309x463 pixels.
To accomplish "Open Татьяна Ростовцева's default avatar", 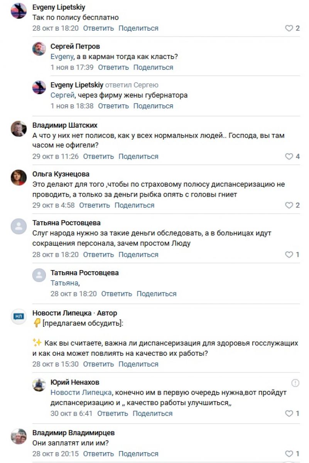I will (x=19, y=226).
